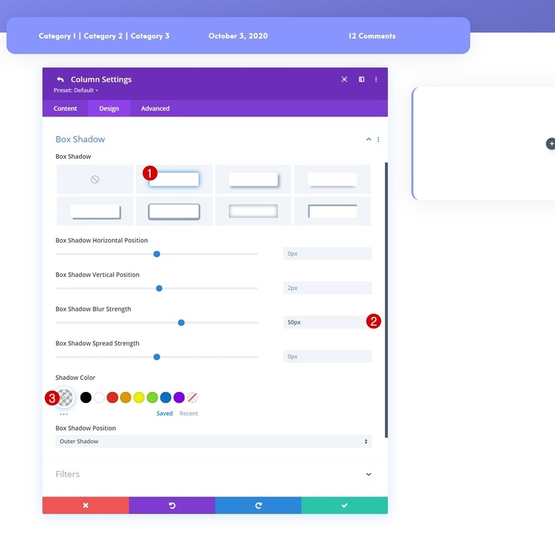555x550 pixels.
Task: Pick the thick outline shadow preset
Action: point(174,212)
